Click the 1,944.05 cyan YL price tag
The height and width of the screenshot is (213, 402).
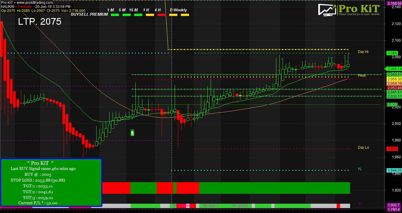394,171
